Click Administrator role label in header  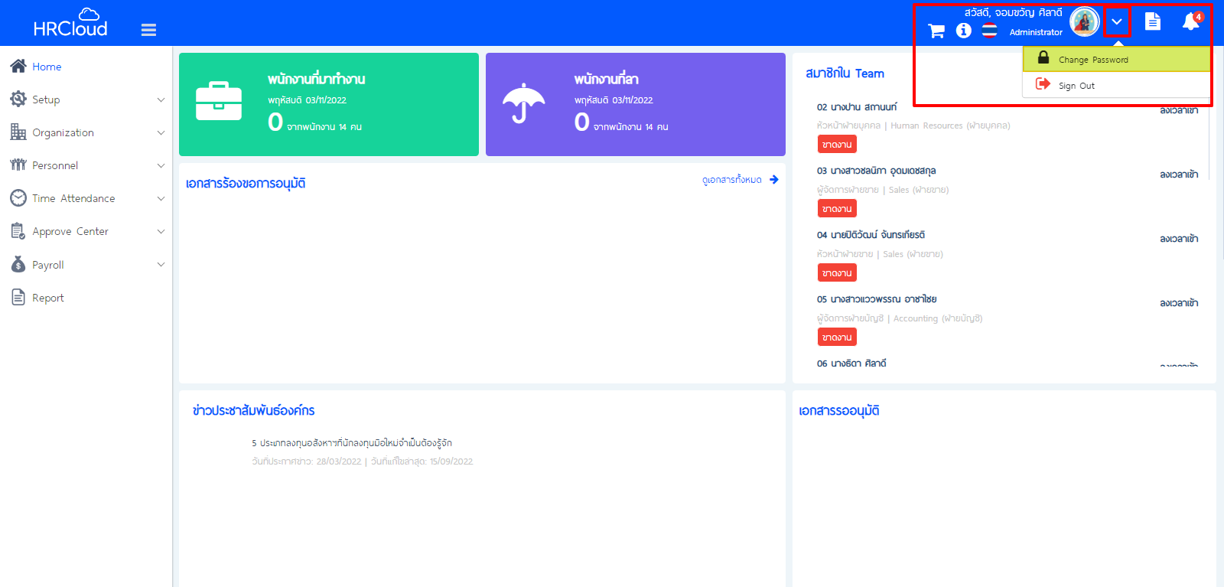click(x=1036, y=32)
